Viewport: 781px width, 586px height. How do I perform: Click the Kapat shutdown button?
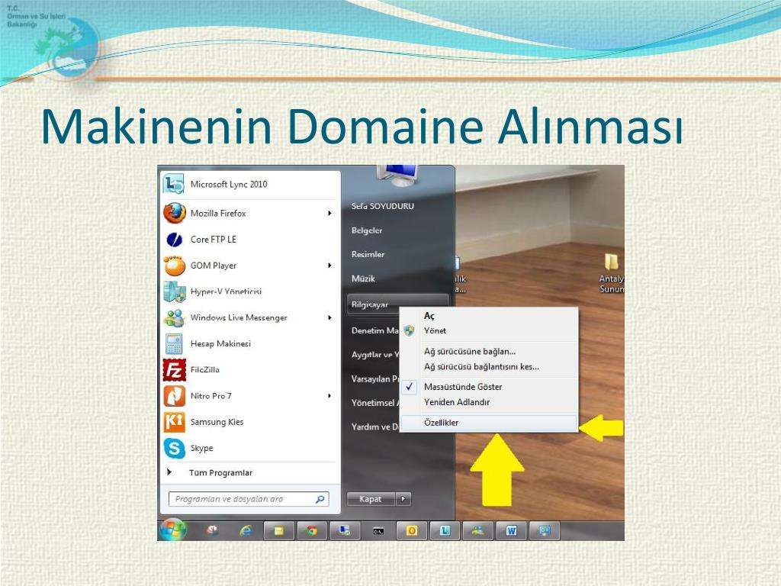point(371,499)
